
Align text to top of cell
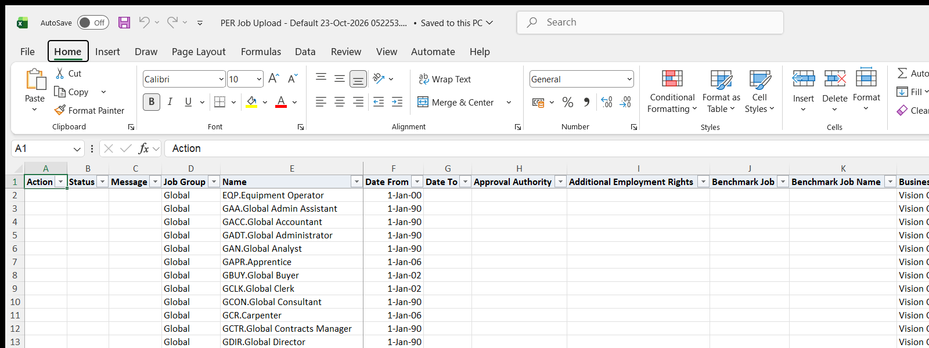point(321,79)
